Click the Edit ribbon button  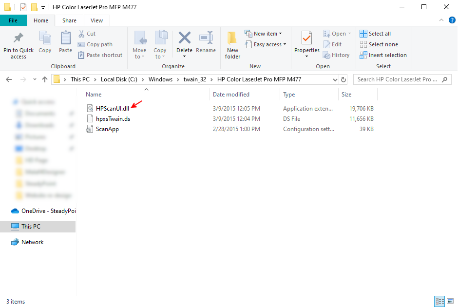pyautogui.click(x=332, y=44)
